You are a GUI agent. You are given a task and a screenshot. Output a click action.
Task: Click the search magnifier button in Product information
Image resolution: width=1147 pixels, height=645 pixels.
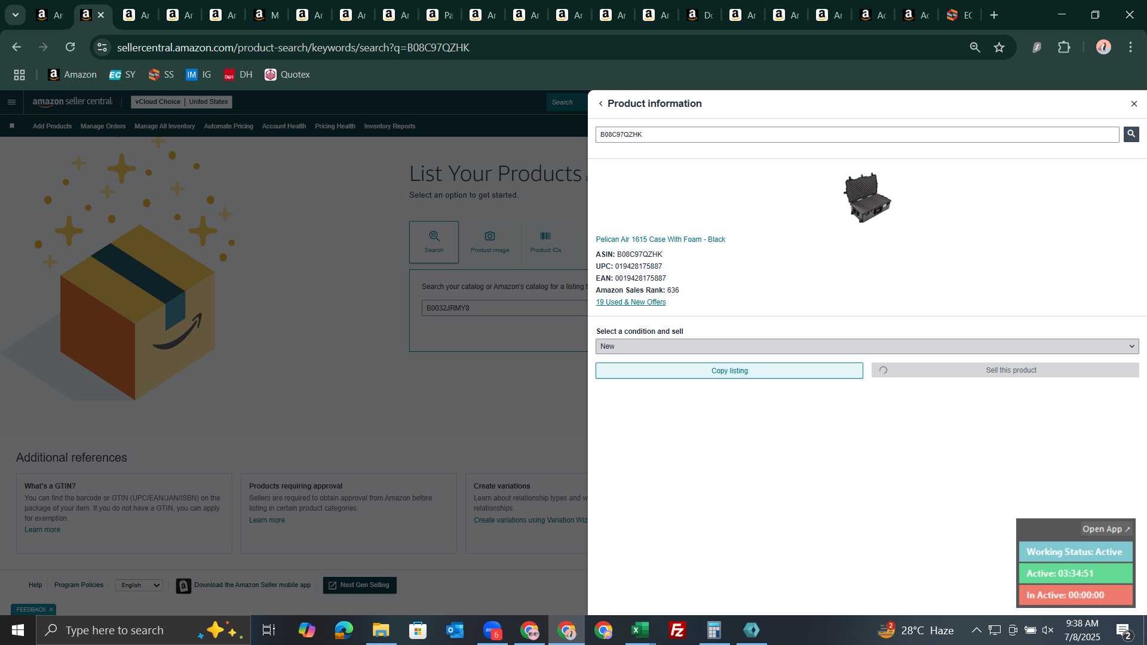1131,134
